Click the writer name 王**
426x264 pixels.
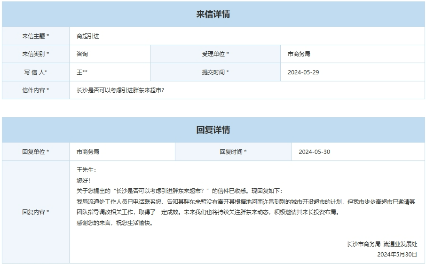(x=82, y=72)
